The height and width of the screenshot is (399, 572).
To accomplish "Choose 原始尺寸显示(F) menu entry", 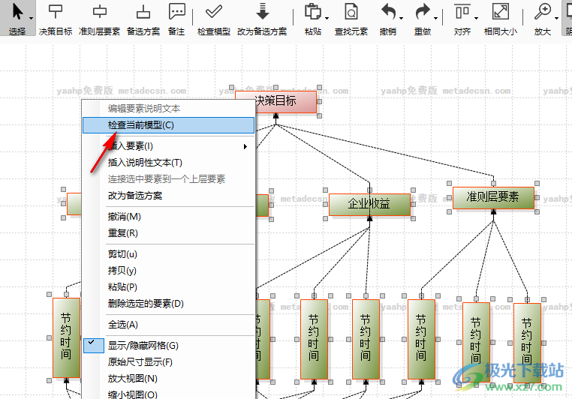I will [x=168, y=362].
